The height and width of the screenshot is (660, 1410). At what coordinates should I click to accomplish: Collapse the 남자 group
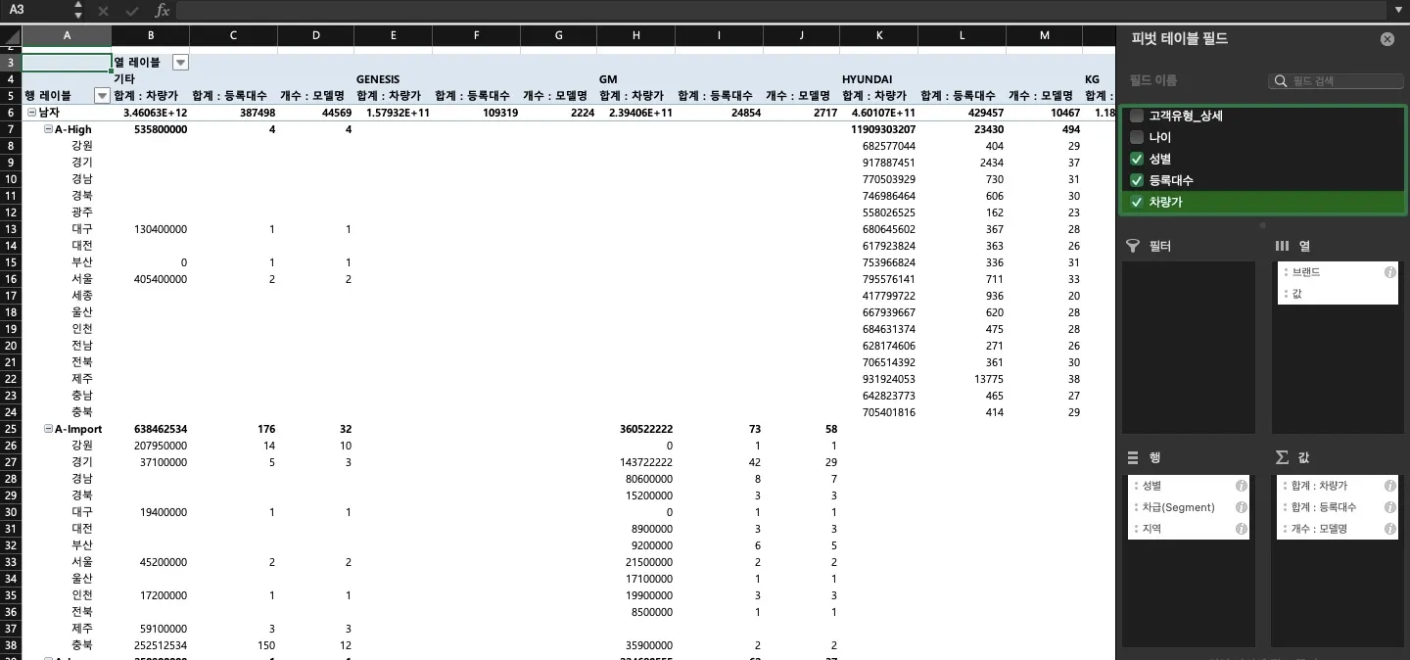[x=30, y=113]
